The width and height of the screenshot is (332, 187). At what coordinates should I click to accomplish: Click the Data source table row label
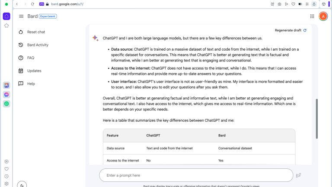tap(115, 148)
